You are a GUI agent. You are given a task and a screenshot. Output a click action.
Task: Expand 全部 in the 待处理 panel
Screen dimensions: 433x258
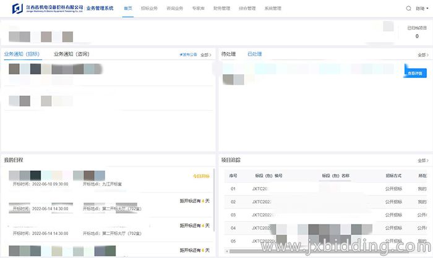coord(422,55)
